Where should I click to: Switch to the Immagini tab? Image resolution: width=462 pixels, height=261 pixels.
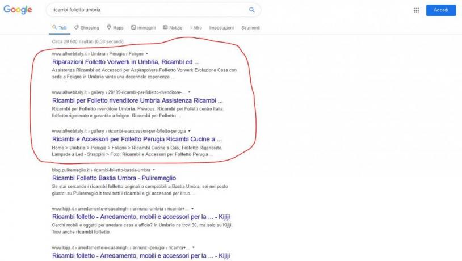pos(143,27)
